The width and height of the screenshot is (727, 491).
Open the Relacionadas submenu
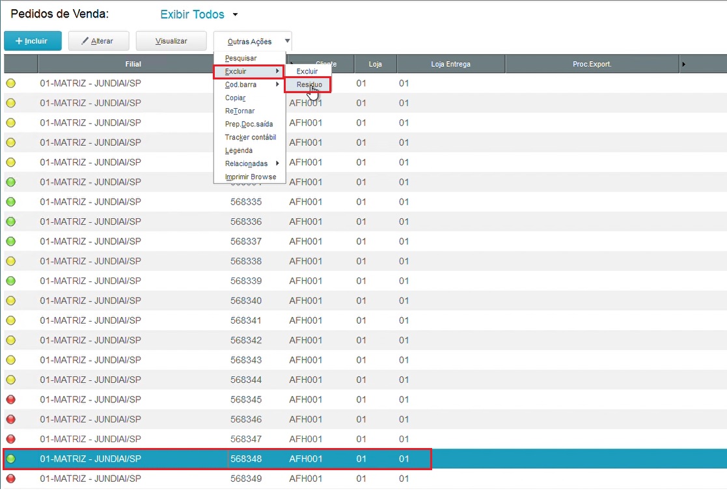click(x=249, y=163)
